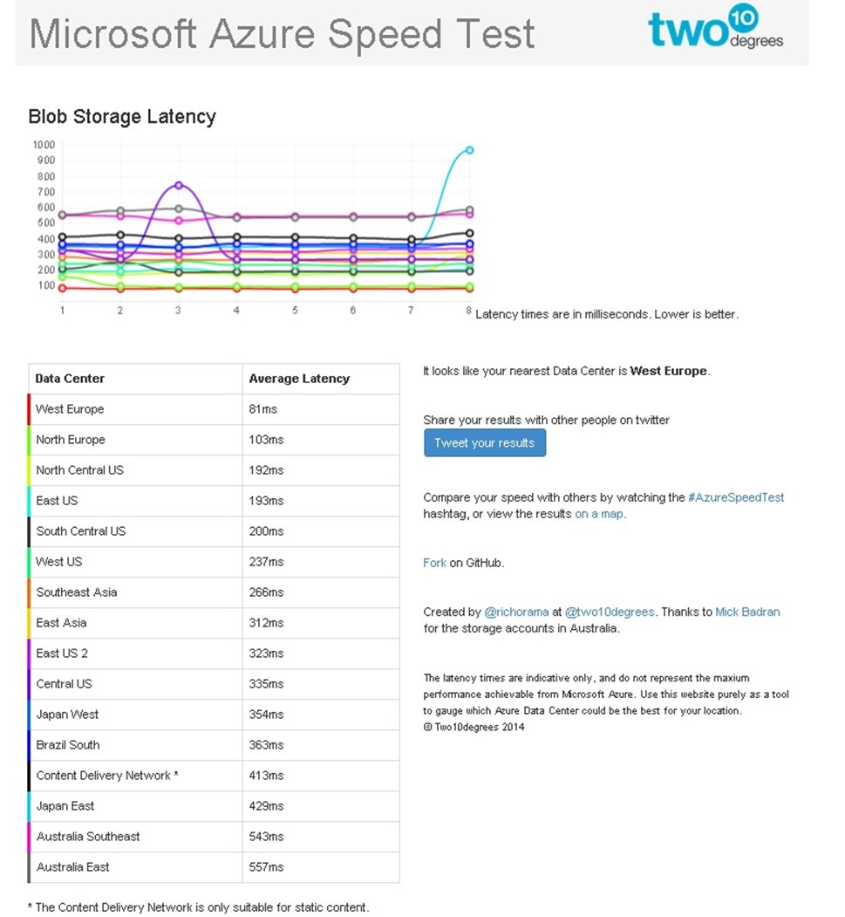Viewport: 845px width, 917px height.
Task: Click the Mick Badran link
Action: [x=747, y=612]
